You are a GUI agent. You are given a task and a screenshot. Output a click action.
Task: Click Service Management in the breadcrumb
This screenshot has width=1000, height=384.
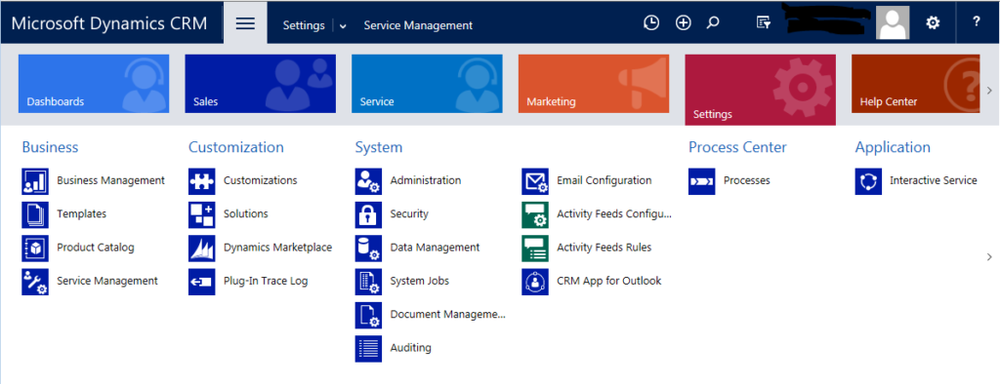(x=418, y=25)
